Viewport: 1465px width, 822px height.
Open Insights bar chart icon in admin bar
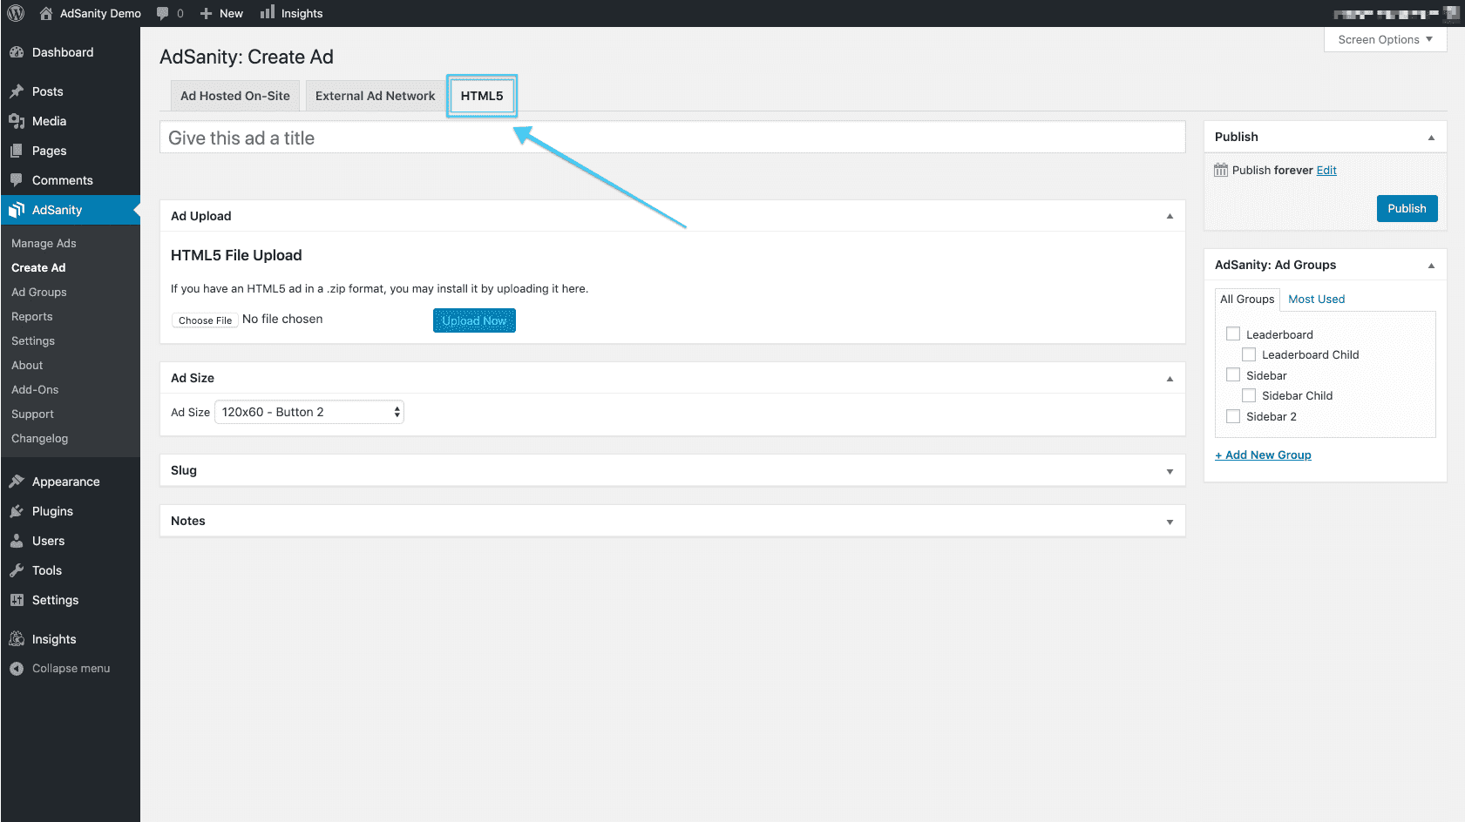[x=268, y=12]
